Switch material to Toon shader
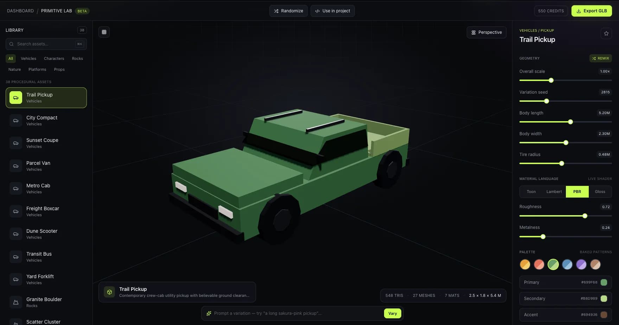619x325 pixels. pos(531,192)
